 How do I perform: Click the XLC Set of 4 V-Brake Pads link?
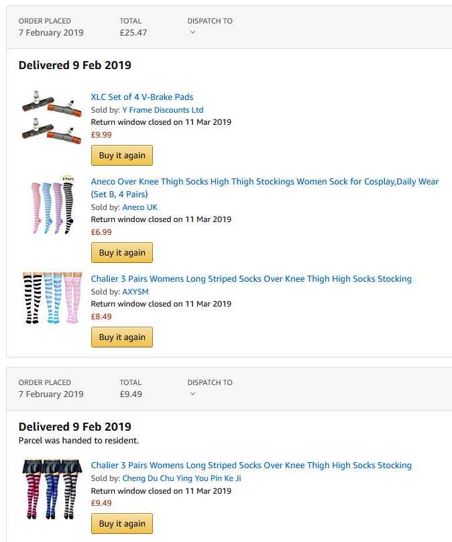click(x=142, y=97)
